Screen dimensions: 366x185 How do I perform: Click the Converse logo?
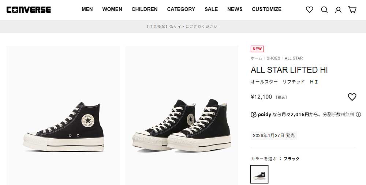29,9
